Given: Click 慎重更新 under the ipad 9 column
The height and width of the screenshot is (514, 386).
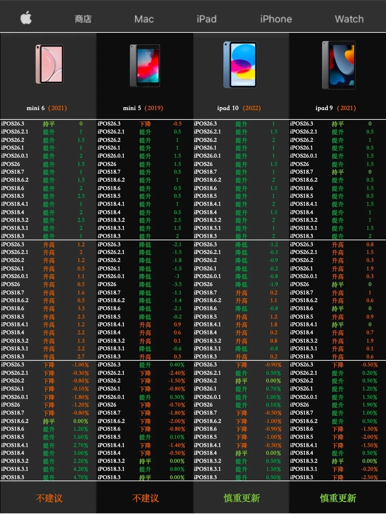Looking at the screenshot, I should [338, 498].
